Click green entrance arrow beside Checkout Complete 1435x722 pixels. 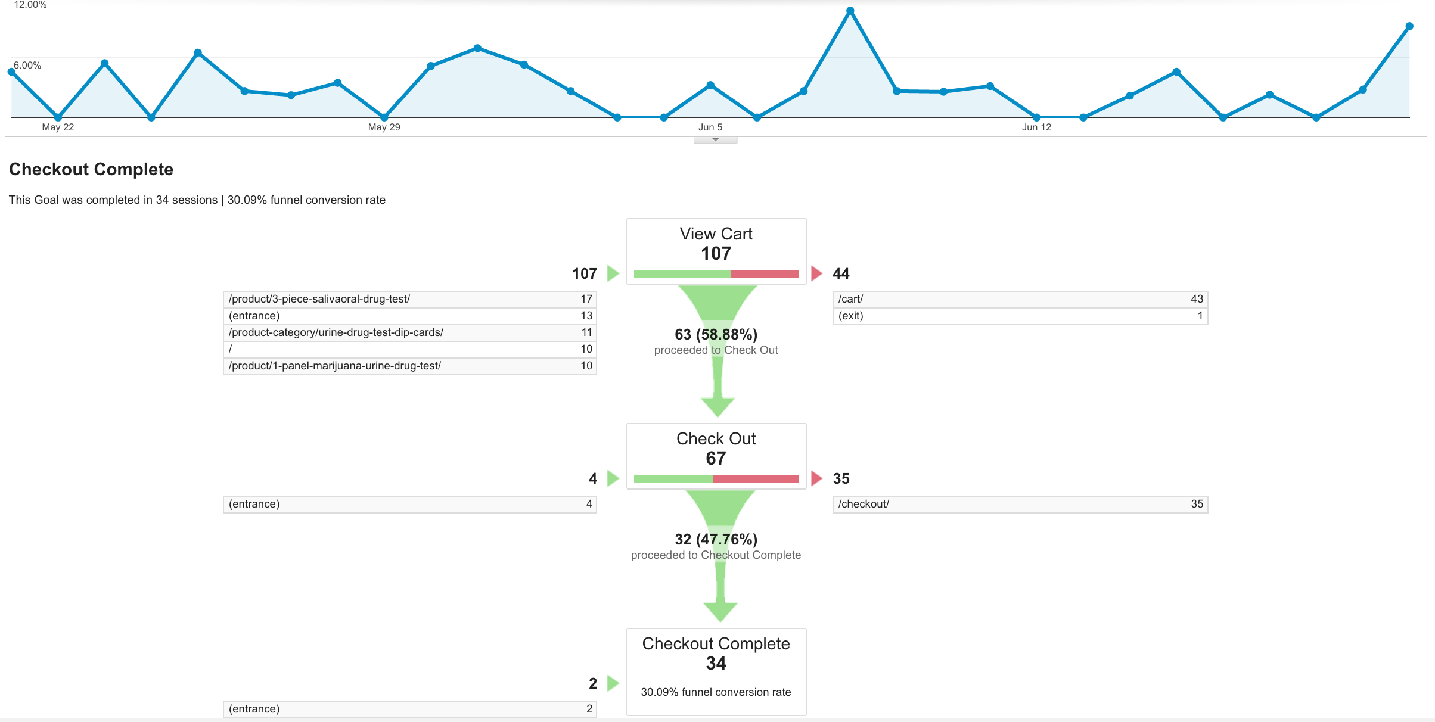613,683
